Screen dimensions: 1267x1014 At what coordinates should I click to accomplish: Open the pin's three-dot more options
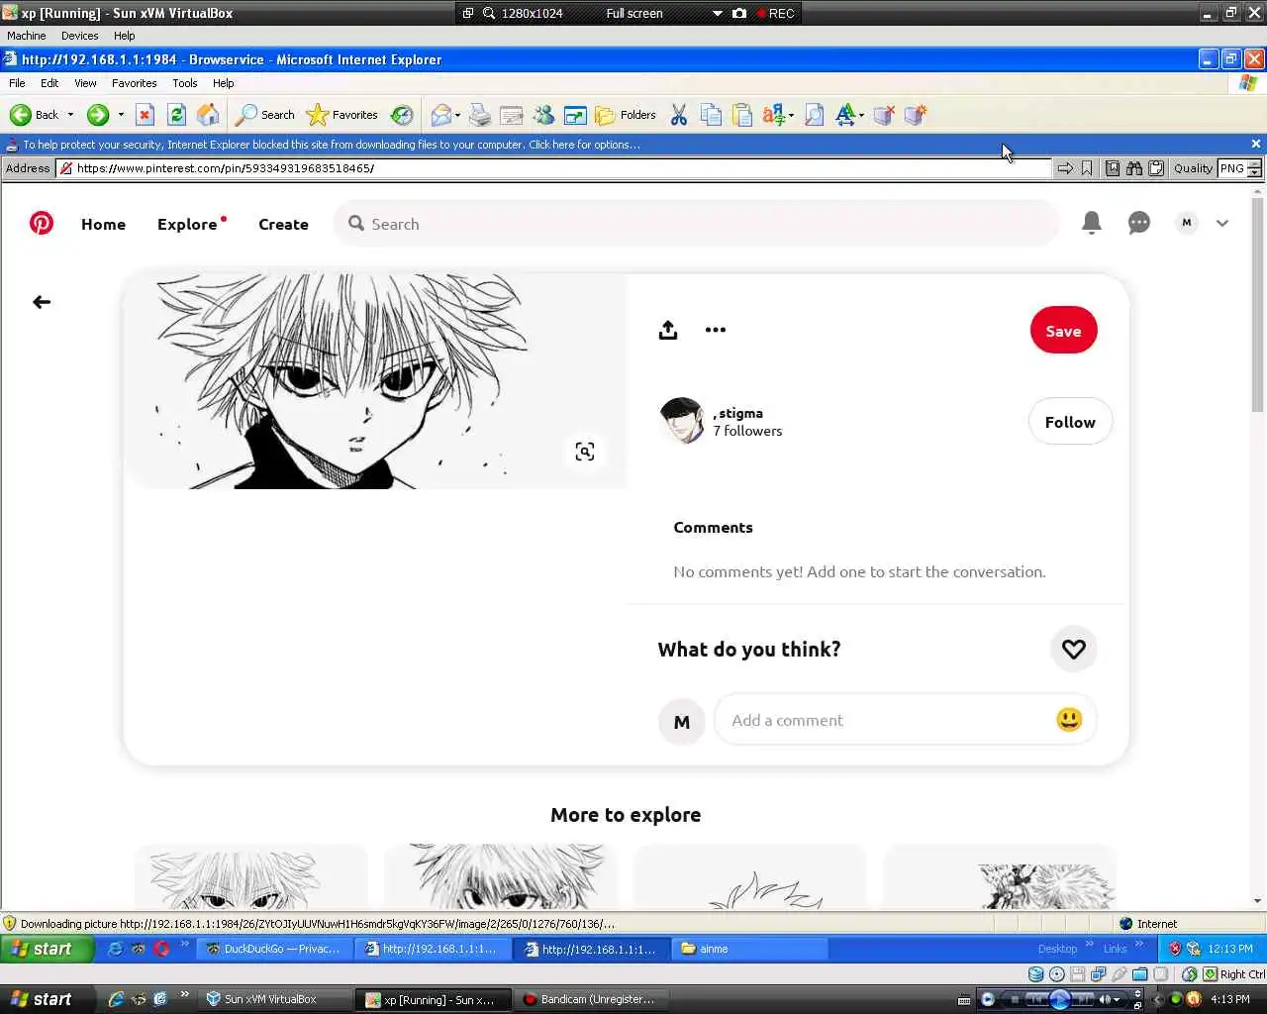pos(716,330)
